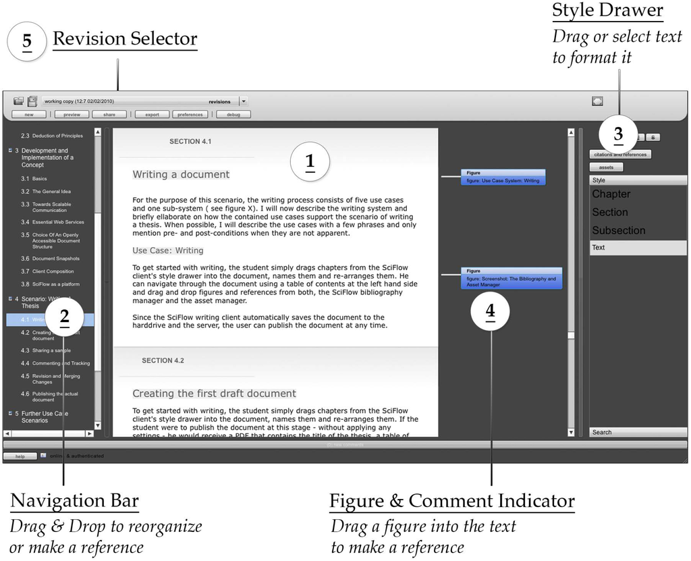Click the export button
The width and height of the screenshot is (691, 561).
(x=152, y=114)
